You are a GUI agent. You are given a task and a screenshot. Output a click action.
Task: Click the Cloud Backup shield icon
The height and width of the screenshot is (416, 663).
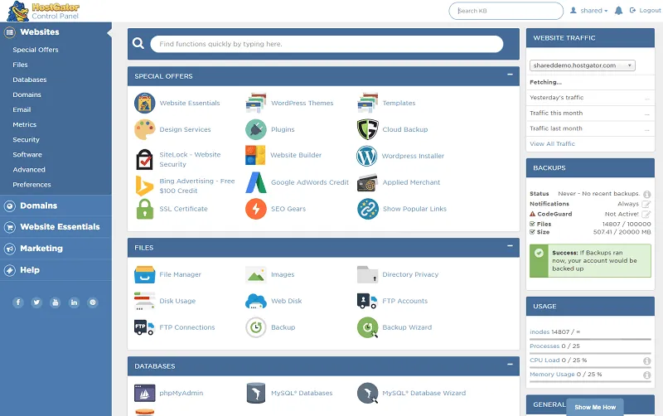pos(367,129)
